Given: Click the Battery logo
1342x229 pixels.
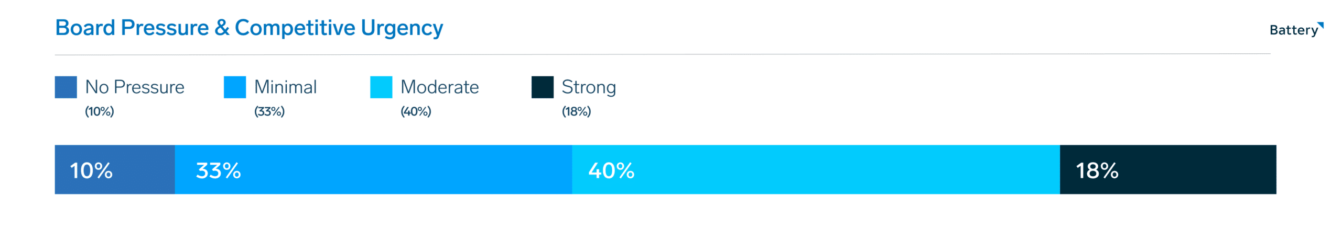Looking at the screenshot, I should tap(1293, 30).
